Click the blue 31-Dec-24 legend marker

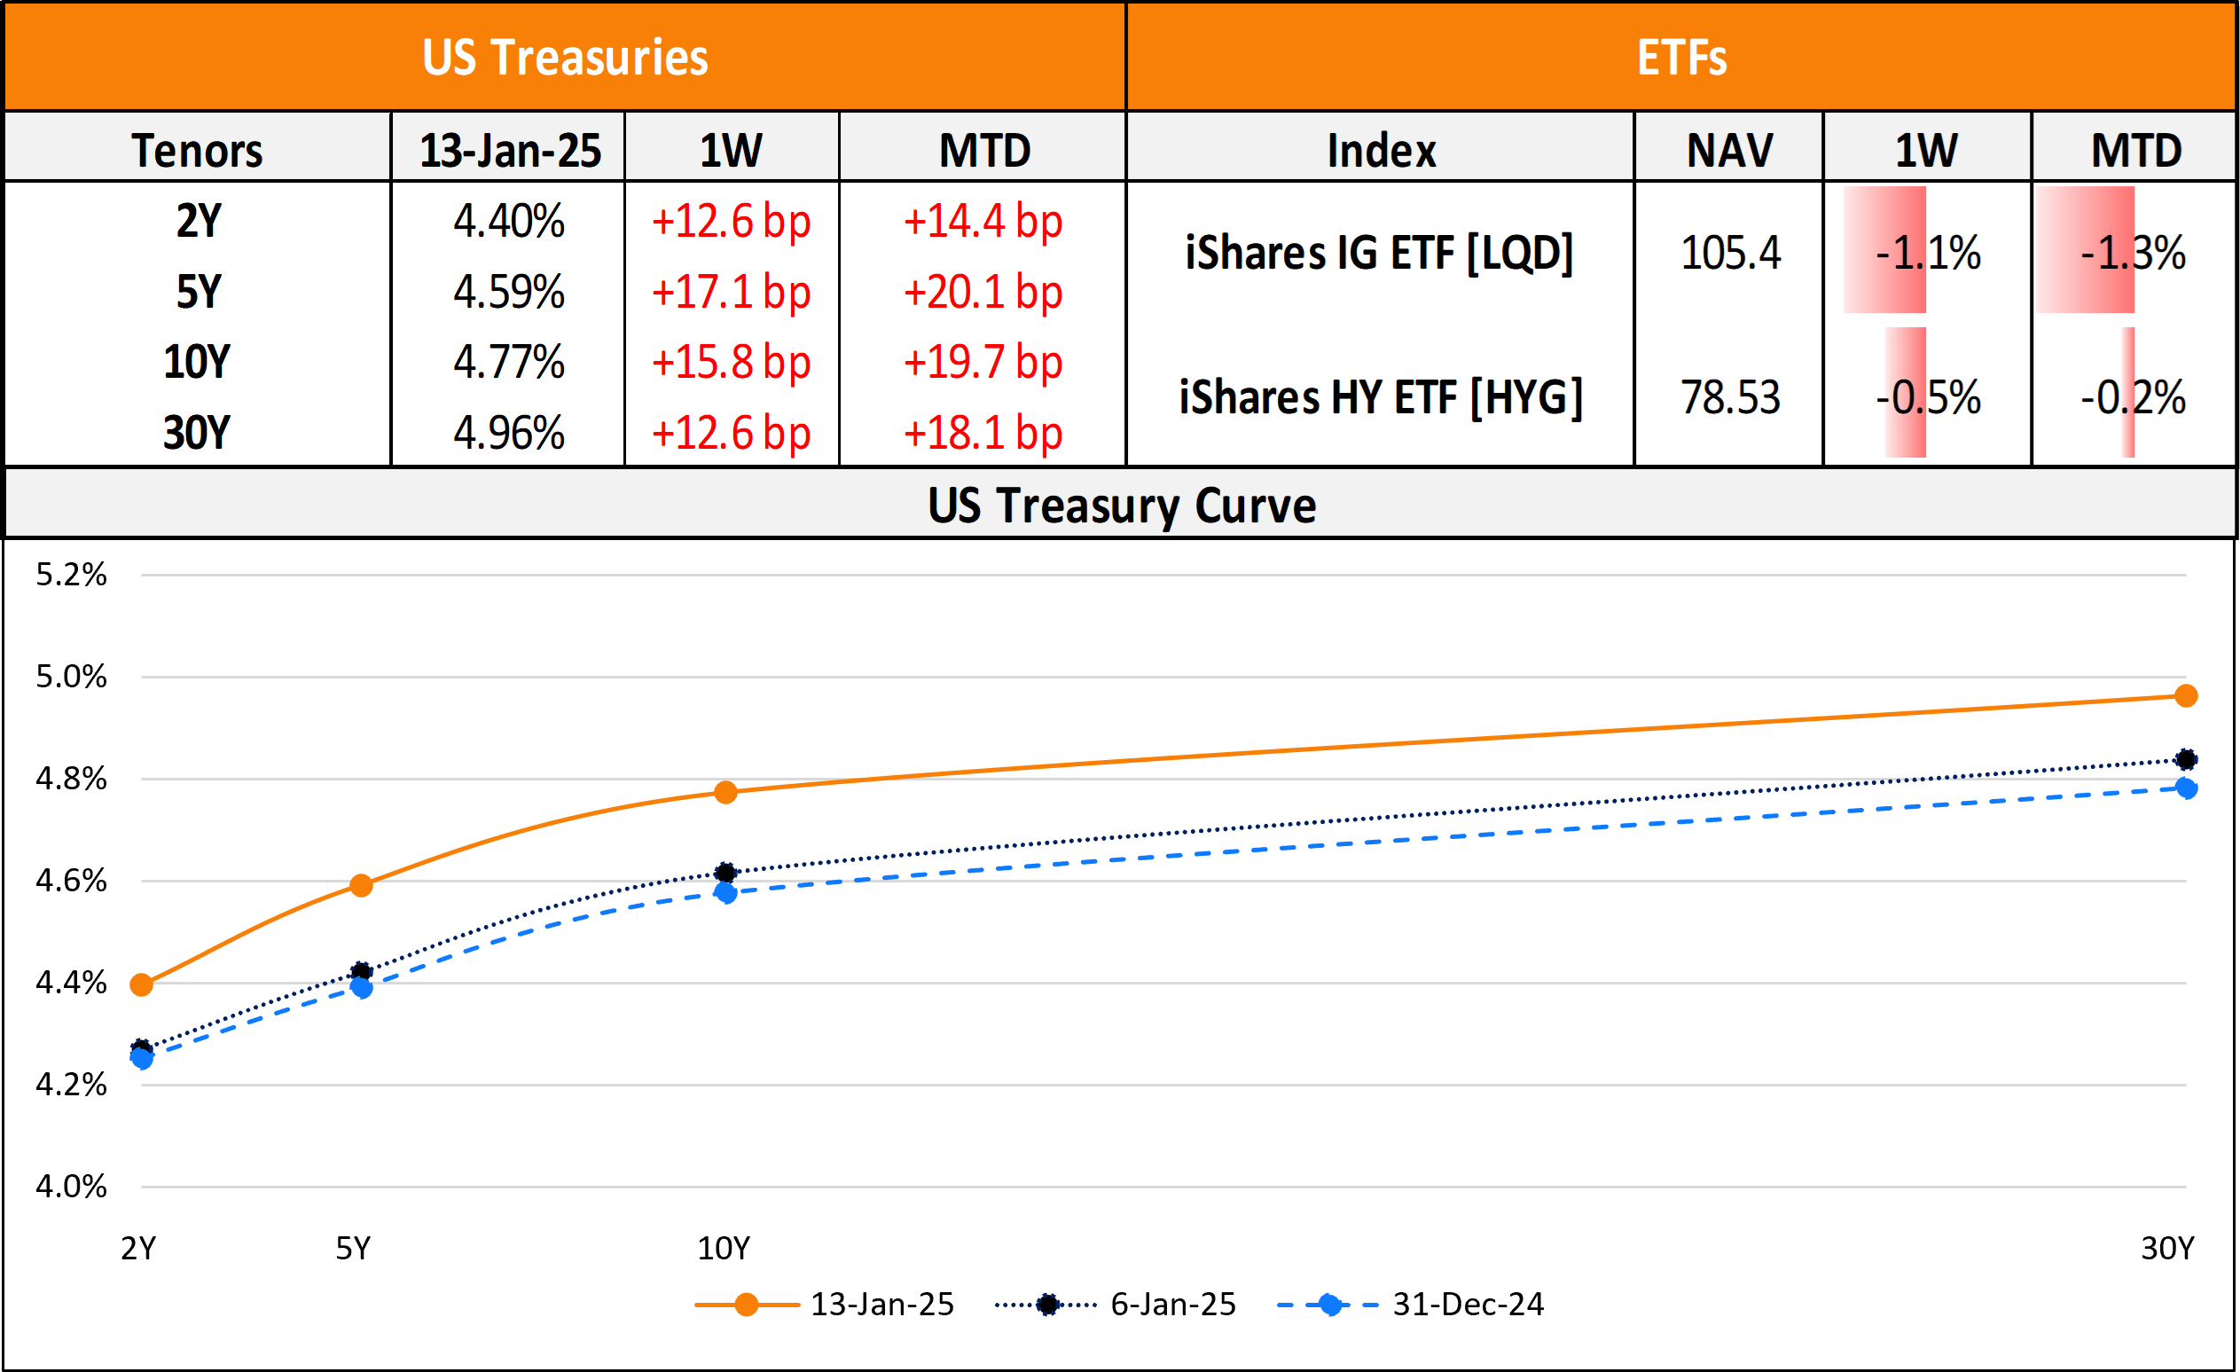tap(1329, 1305)
